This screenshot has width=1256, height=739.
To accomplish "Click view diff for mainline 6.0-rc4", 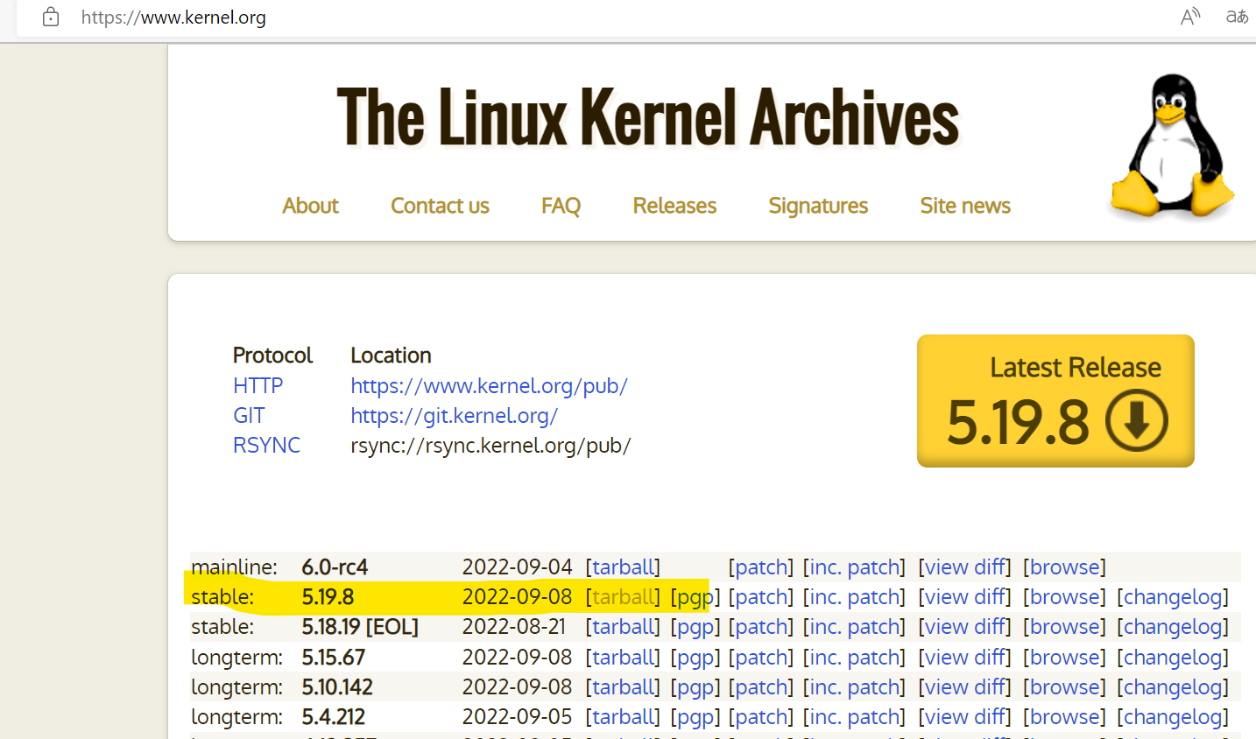I will point(965,567).
